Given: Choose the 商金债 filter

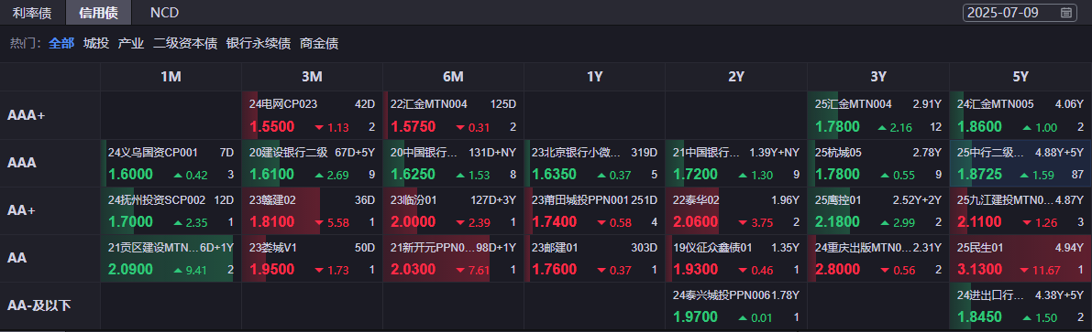Looking at the screenshot, I should pos(319,43).
